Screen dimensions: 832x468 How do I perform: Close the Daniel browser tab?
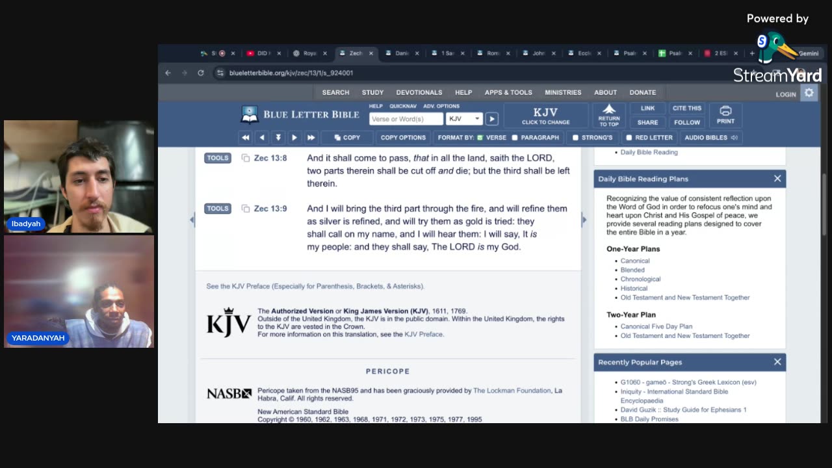click(x=417, y=53)
